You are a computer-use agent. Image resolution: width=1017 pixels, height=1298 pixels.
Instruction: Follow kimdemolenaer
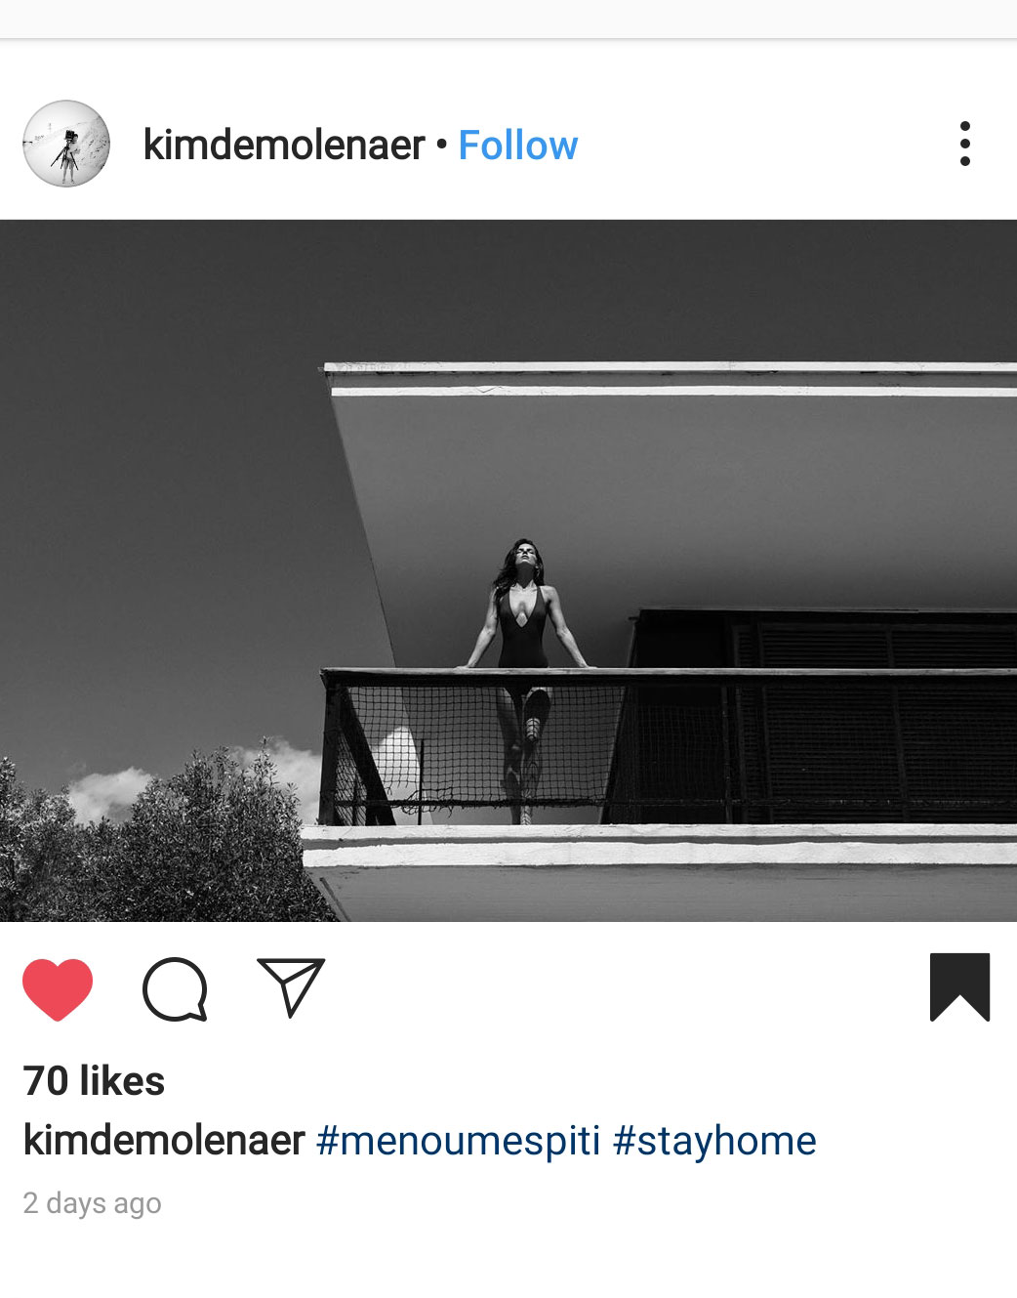point(518,146)
